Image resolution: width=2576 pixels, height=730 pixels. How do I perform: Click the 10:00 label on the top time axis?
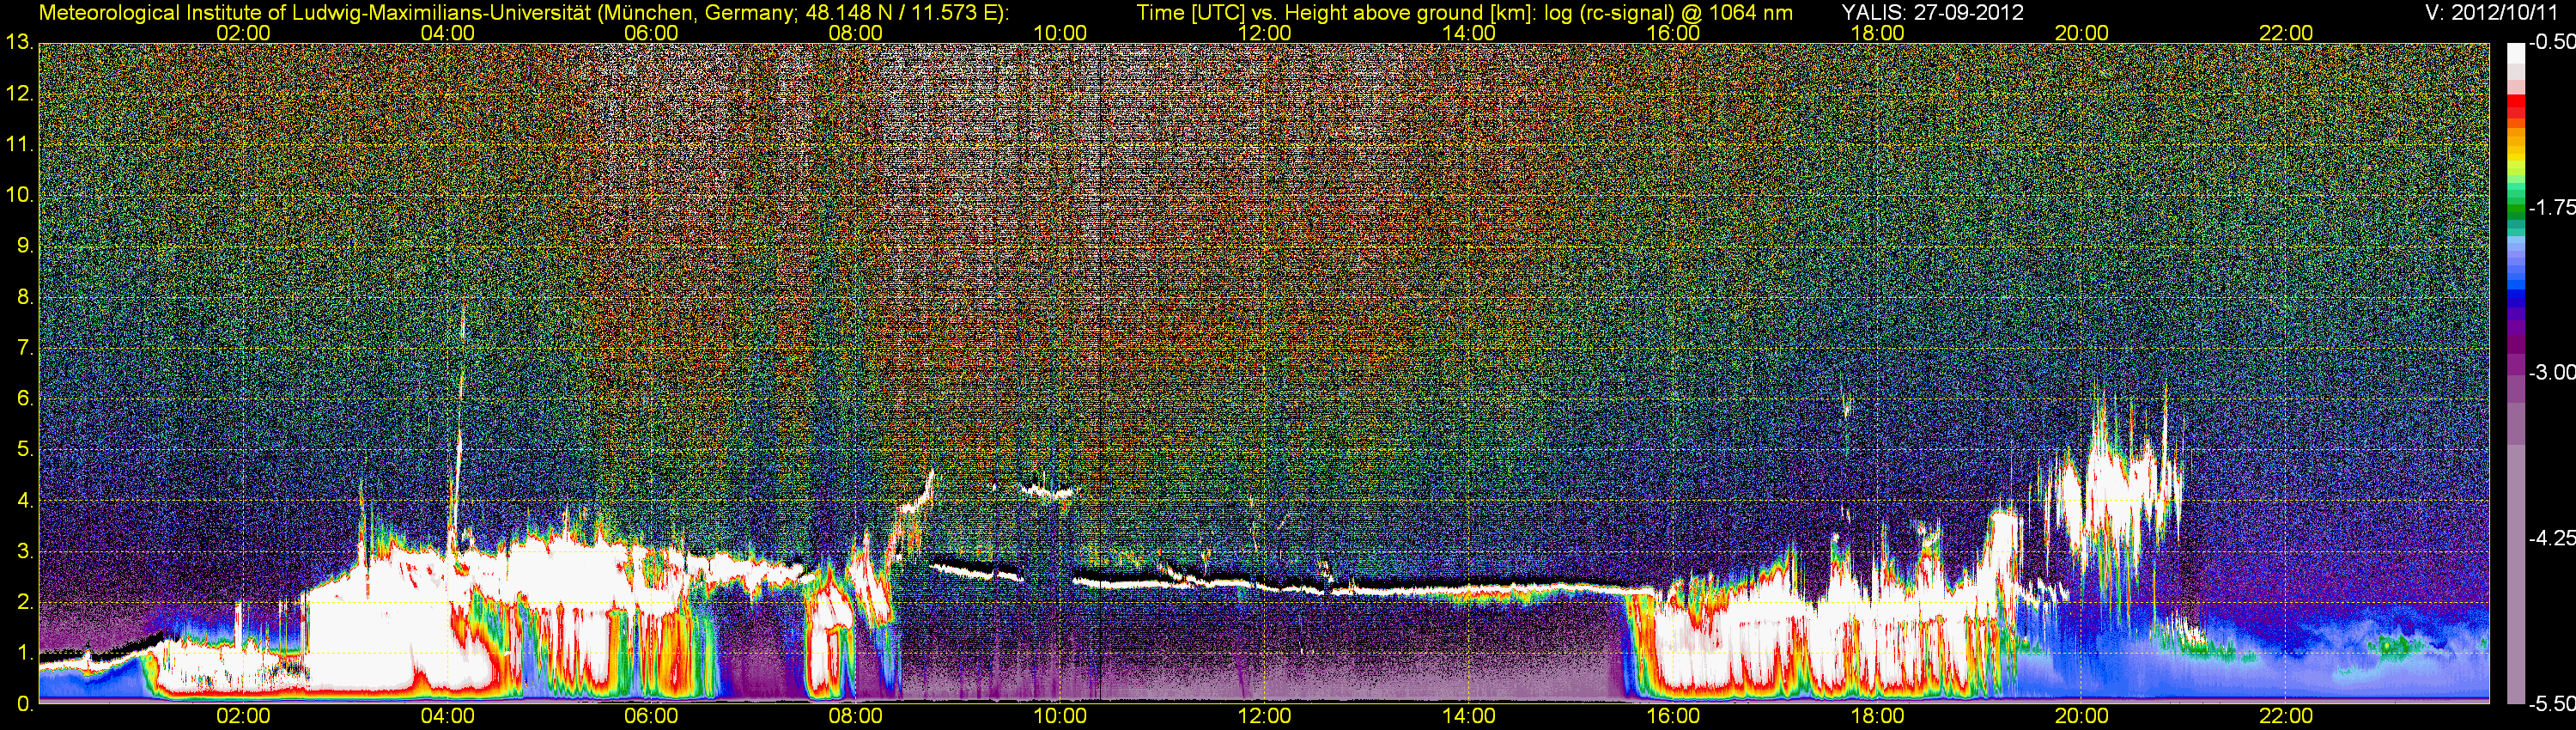(x=1060, y=33)
